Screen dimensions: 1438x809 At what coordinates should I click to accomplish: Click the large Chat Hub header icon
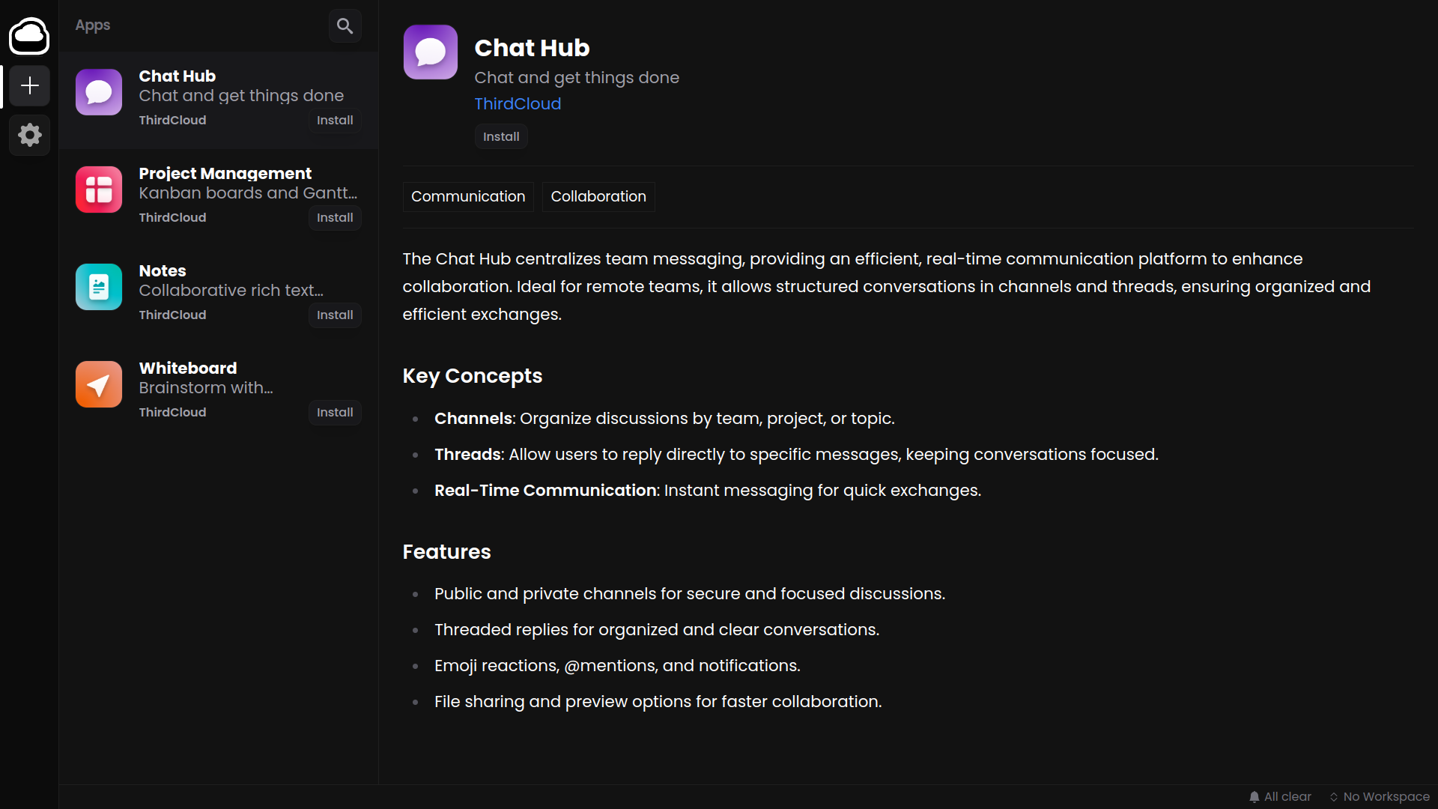[x=430, y=52]
